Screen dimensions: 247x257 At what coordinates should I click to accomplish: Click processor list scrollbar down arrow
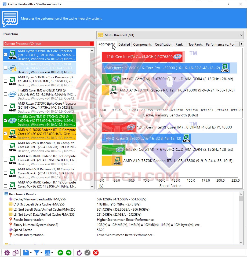[x=92, y=187]
